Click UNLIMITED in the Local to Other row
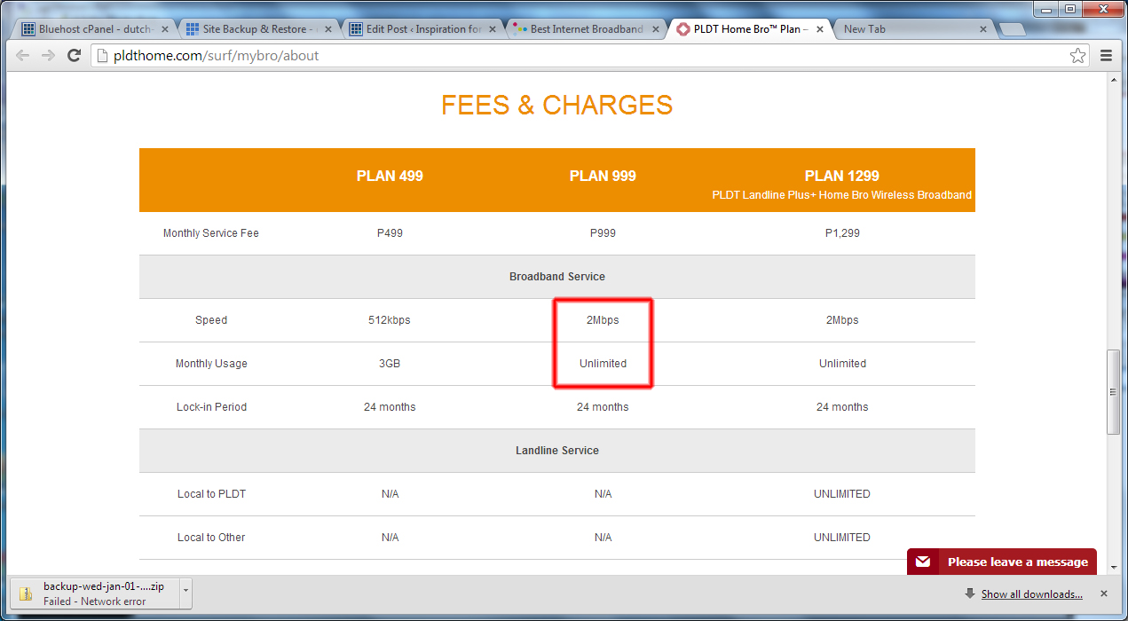Viewport: 1128px width, 621px height. (842, 538)
